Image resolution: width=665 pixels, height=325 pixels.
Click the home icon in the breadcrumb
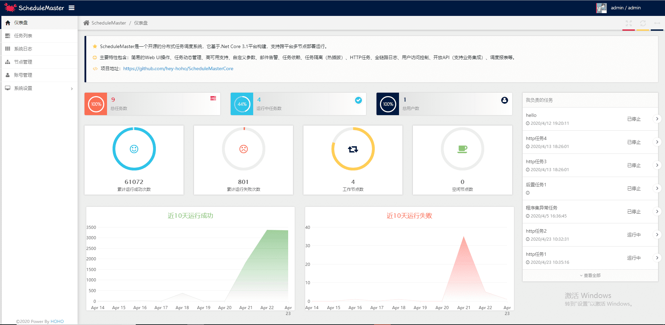pos(86,23)
